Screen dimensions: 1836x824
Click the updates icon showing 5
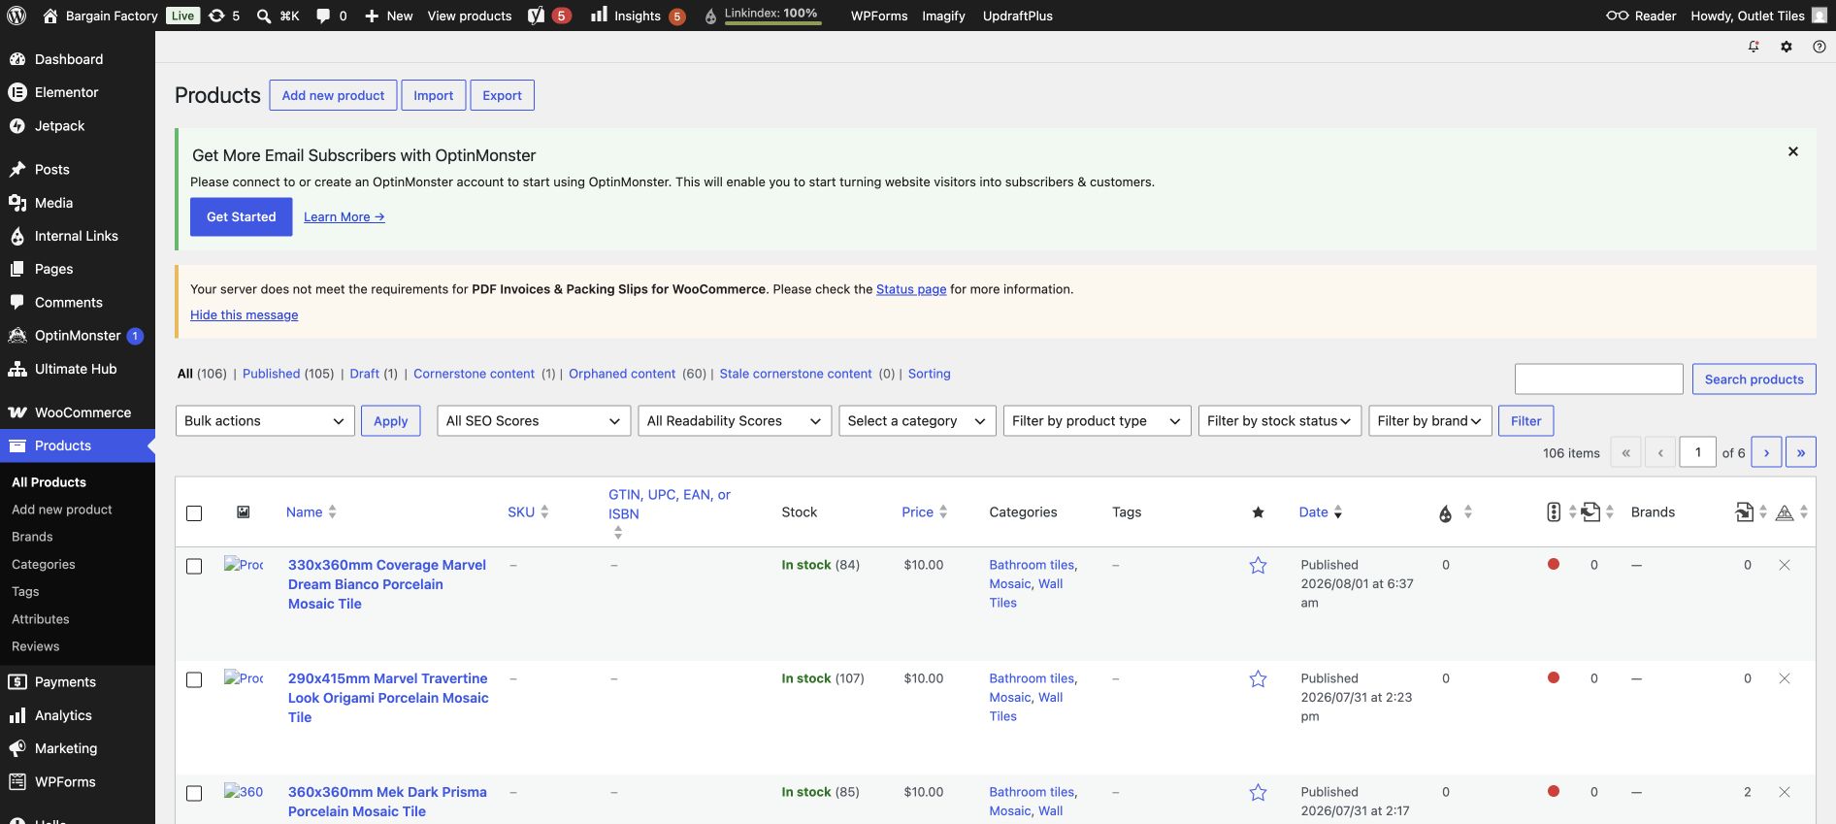tap(224, 16)
